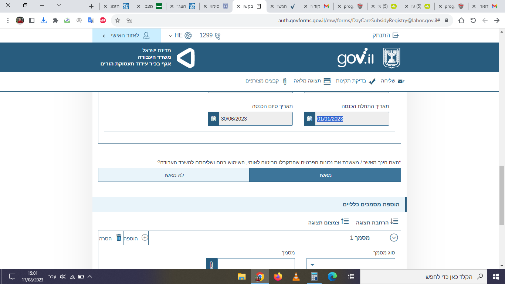
Task: Click the income end date field 30/06/2023
Action: pyautogui.click(x=255, y=119)
